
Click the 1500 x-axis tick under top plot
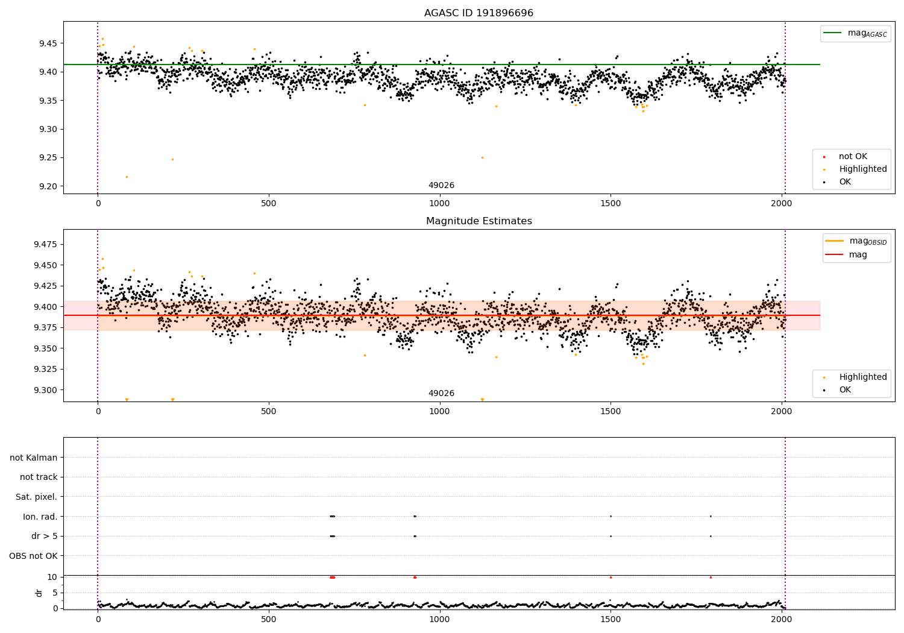tap(611, 204)
